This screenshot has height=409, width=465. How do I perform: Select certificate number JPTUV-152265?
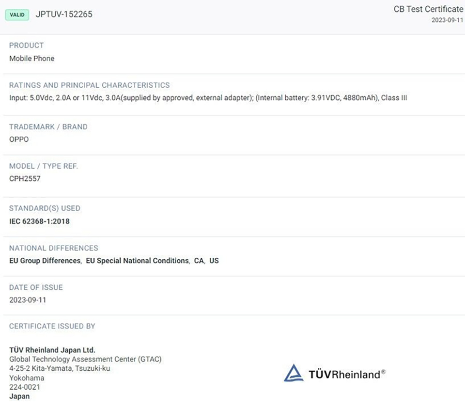click(x=64, y=15)
